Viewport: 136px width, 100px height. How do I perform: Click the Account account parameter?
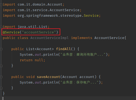(78, 77)
